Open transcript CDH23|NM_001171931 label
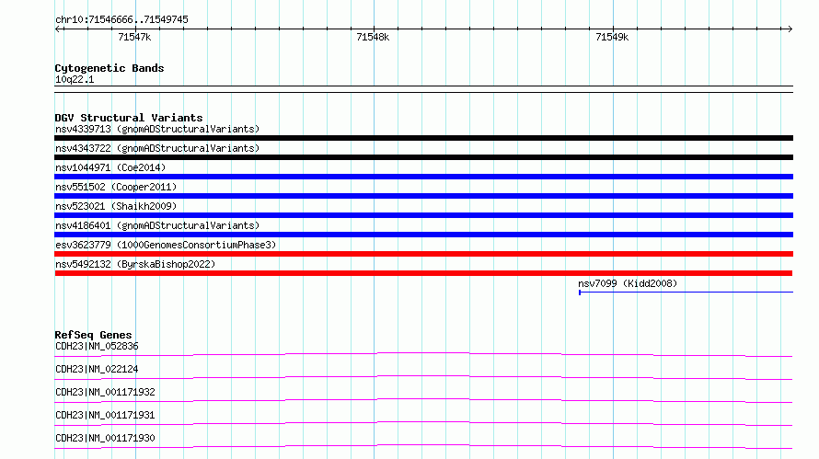819x459 pixels. tap(105, 415)
